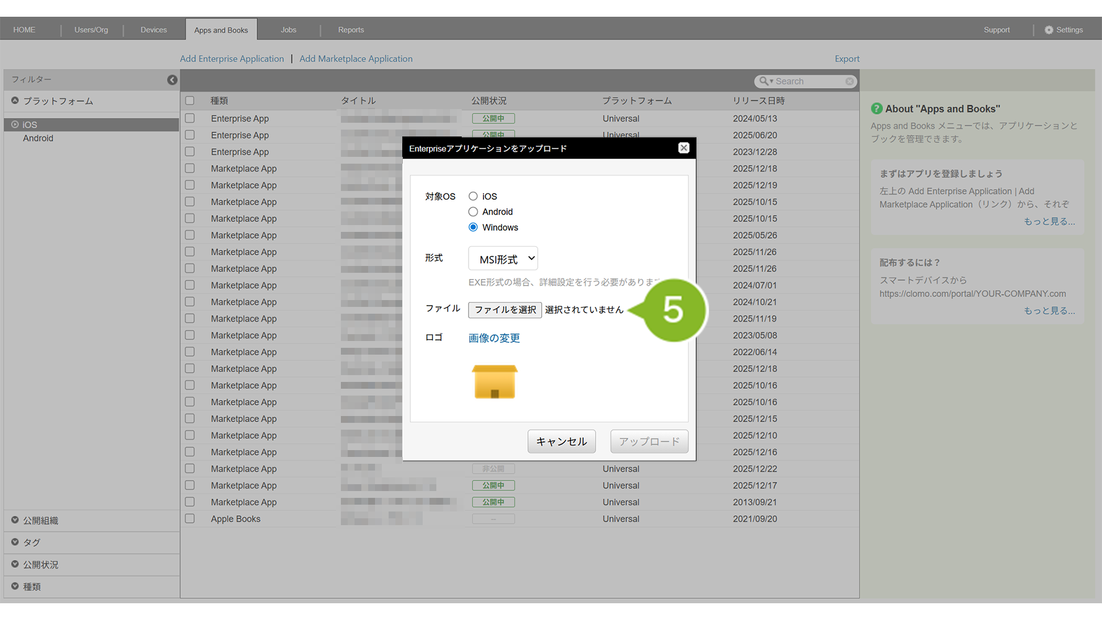Screen dimensions: 1102x620
Task: Expand the 公開組織 filter section
Action: click(15, 520)
